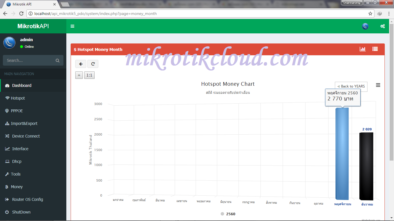Toggle the 2560 legend series

[x=228, y=214]
